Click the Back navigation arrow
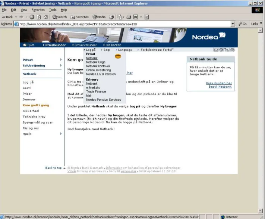Viewport: 265px width, 219px height. [x=7, y=17]
